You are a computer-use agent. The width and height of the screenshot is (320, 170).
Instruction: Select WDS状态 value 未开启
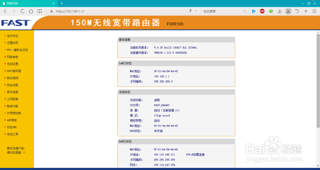[158, 131]
